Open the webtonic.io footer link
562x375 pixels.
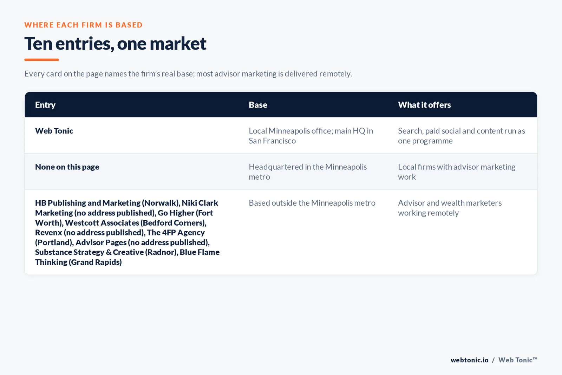click(470, 360)
